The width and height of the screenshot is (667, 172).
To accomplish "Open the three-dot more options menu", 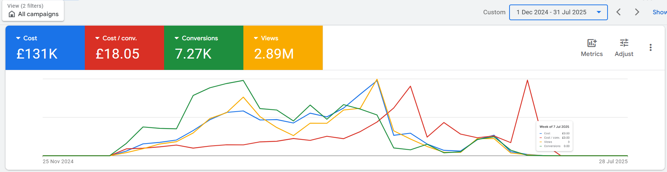I will click(x=650, y=48).
